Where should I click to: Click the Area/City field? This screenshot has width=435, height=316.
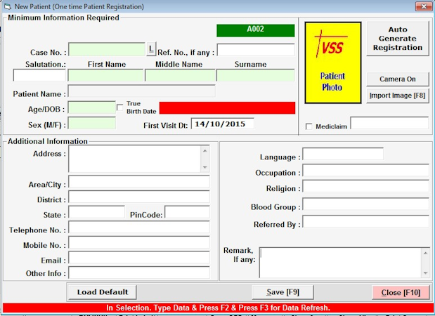click(x=139, y=182)
